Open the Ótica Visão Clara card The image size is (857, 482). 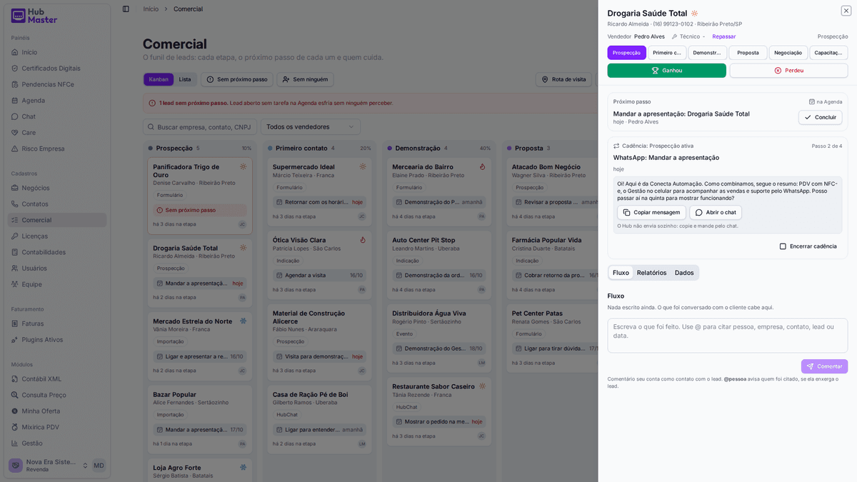[x=319, y=264]
